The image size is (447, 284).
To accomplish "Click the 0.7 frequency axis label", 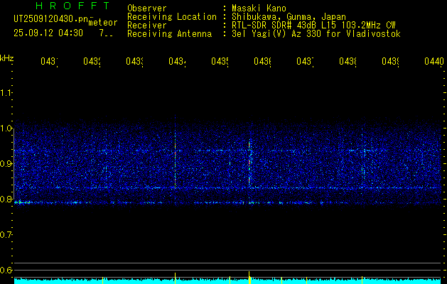I will (x=6, y=235).
